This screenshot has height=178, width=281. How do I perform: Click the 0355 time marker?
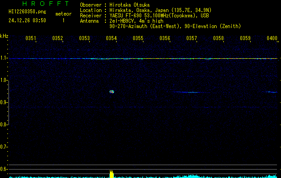tap(138, 38)
